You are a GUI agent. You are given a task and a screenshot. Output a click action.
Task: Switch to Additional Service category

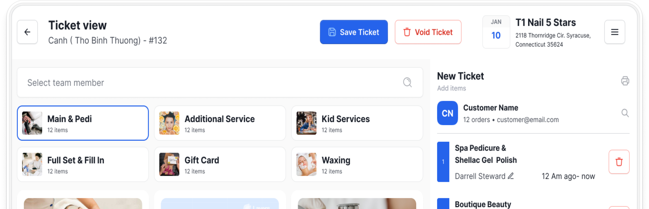point(220,123)
